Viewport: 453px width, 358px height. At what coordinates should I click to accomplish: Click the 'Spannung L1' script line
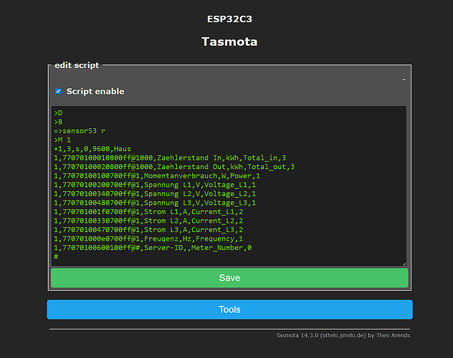coord(155,185)
